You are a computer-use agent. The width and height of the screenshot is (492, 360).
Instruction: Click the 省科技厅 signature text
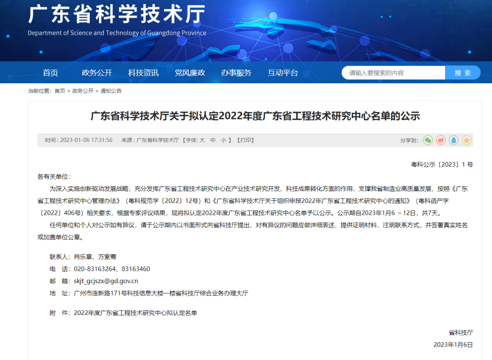pyautogui.click(x=461, y=332)
